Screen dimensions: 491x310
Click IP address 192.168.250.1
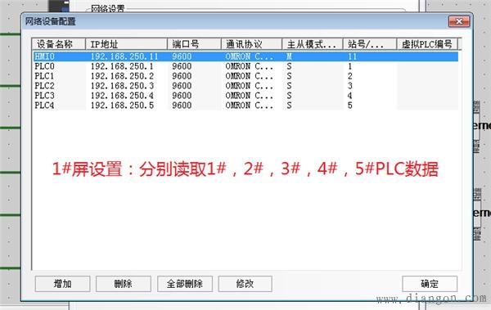122,66
